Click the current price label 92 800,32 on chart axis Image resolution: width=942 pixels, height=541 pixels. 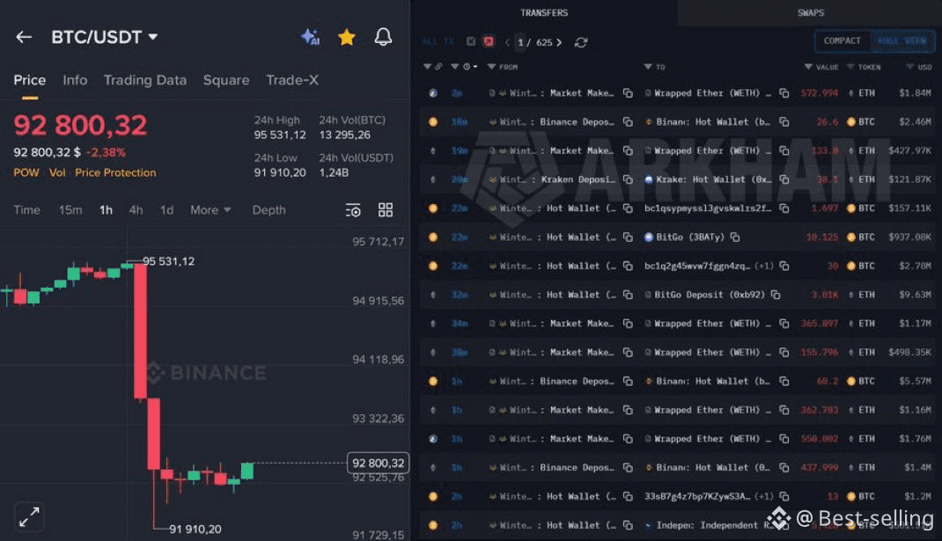click(x=378, y=463)
